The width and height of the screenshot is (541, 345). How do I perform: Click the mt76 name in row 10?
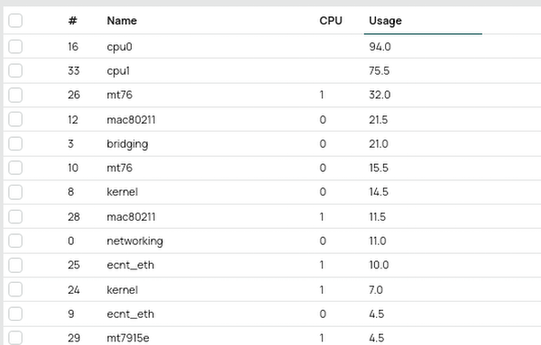coord(119,168)
